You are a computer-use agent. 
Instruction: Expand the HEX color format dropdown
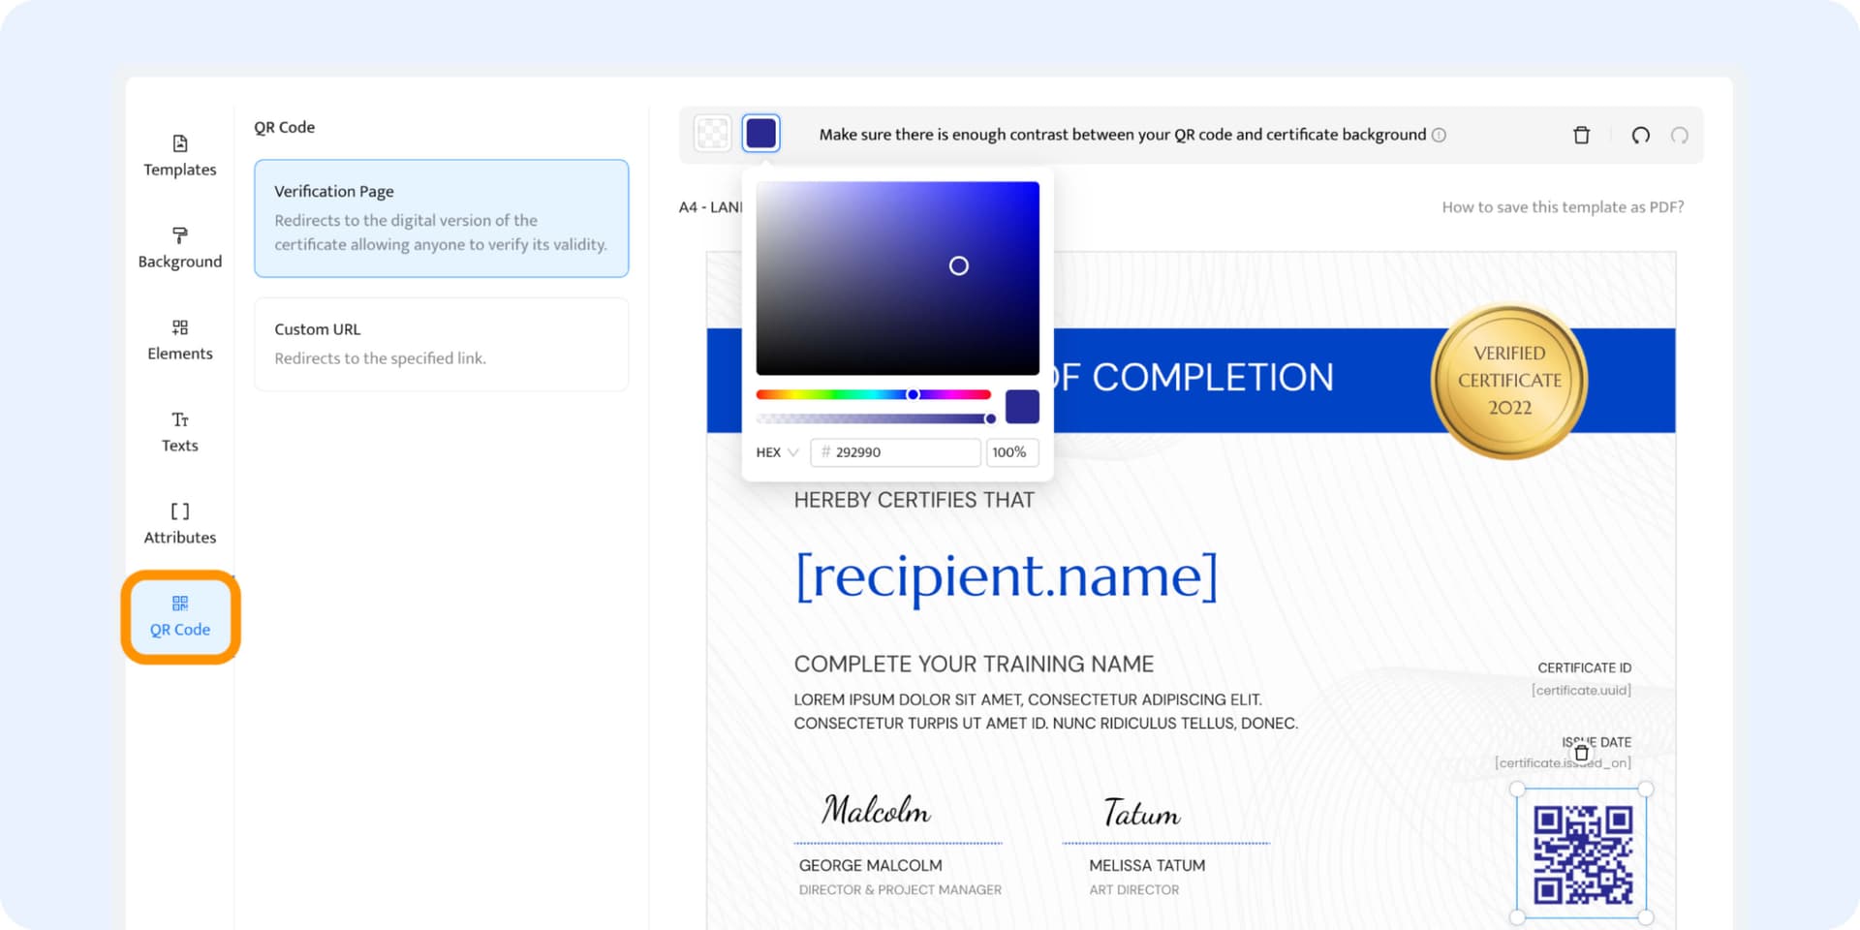[777, 452]
